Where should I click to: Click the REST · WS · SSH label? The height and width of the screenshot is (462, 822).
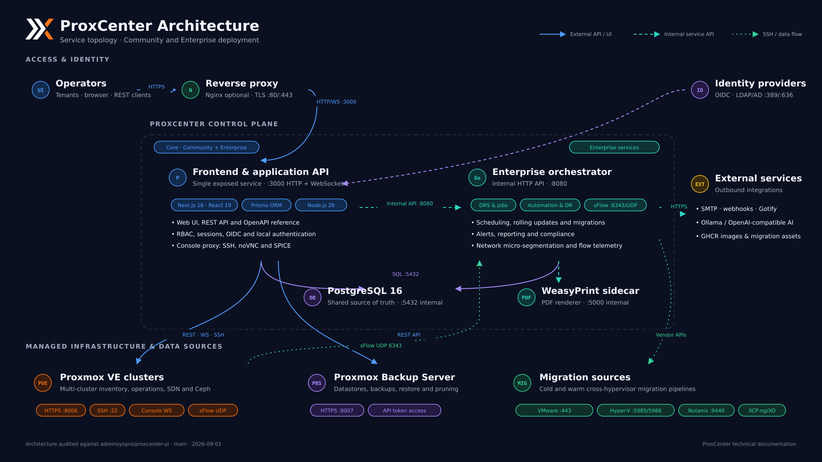click(203, 335)
